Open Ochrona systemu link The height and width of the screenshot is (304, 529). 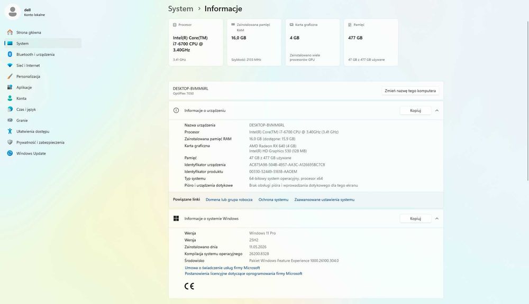(x=273, y=199)
